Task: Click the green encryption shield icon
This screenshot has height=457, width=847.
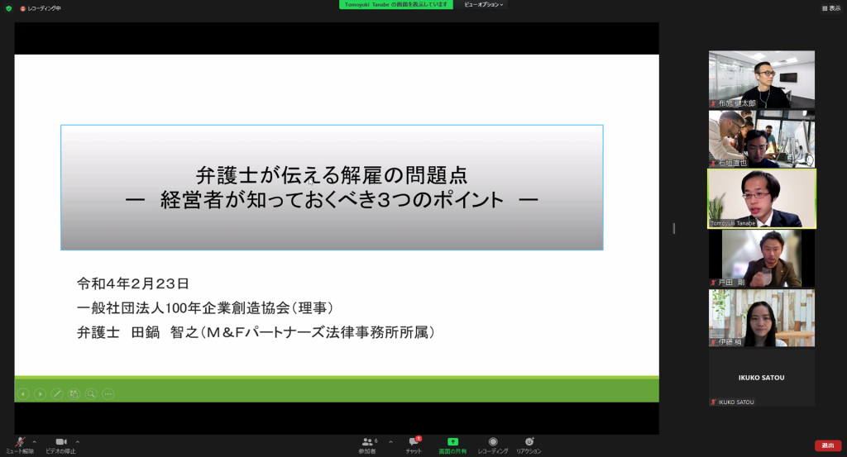Action: (x=8, y=7)
